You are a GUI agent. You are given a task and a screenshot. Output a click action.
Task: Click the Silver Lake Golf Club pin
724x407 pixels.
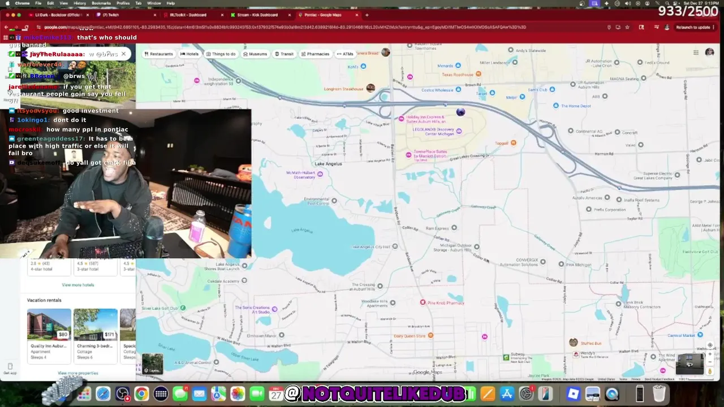pos(183,308)
